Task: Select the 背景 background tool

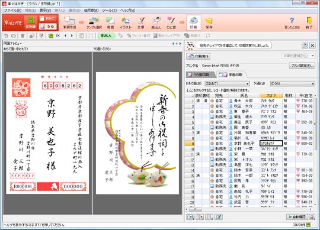Action: (x=110, y=22)
